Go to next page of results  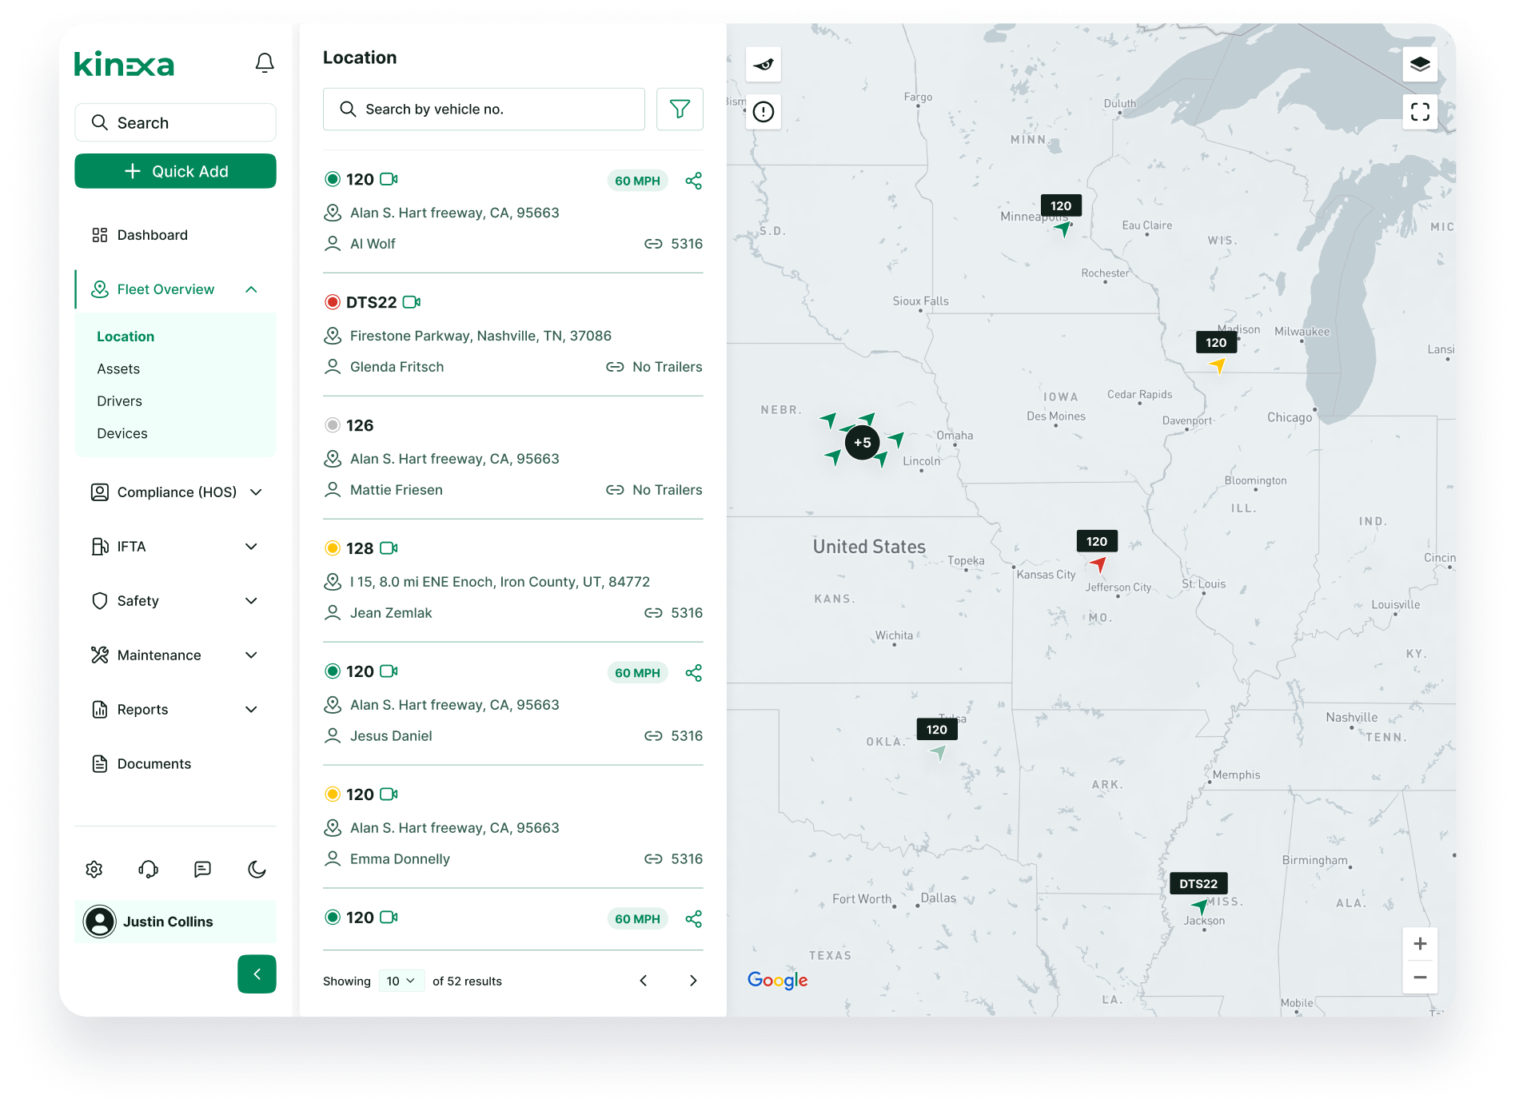click(692, 981)
